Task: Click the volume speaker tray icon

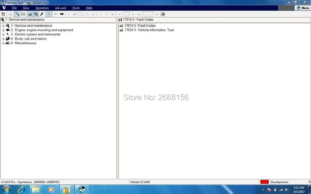Action: (x=286, y=190)
